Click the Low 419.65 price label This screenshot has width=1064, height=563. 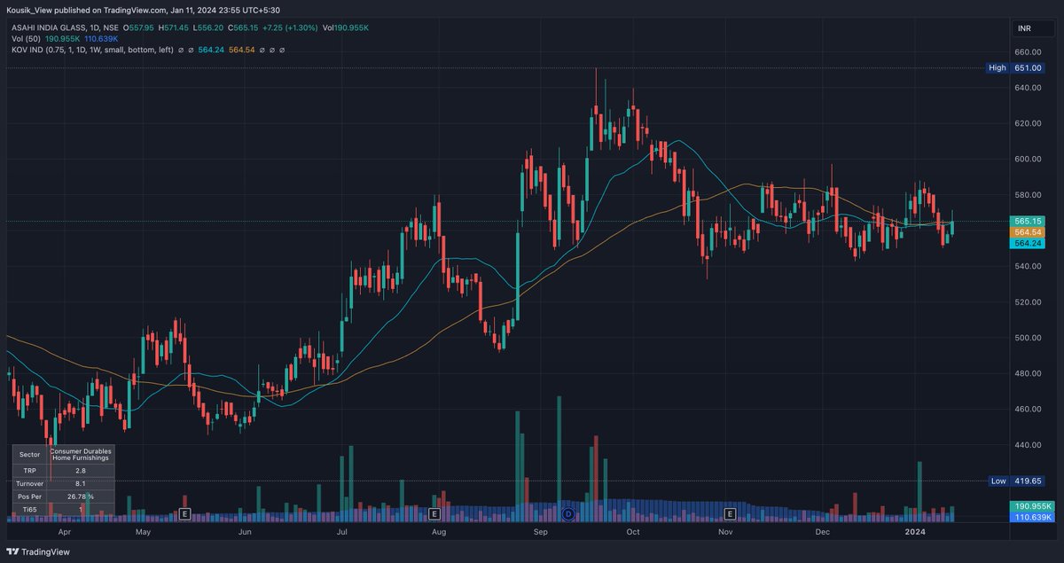click(1018, 481)
